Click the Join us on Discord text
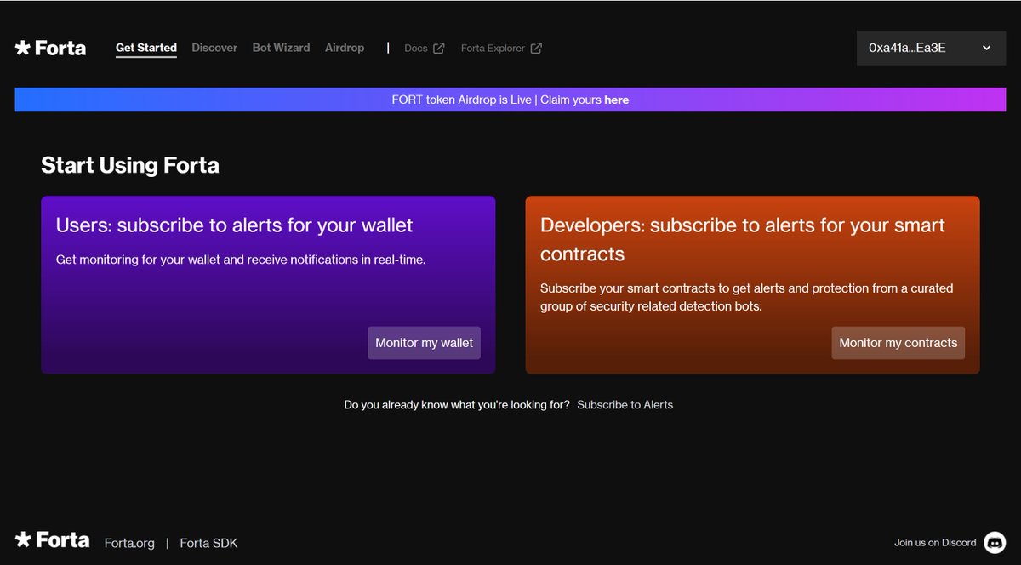 click(935, 543)
